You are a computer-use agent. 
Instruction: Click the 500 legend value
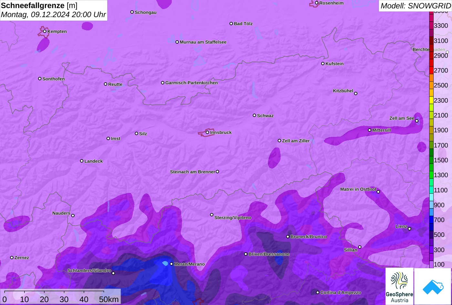(439, 235)
